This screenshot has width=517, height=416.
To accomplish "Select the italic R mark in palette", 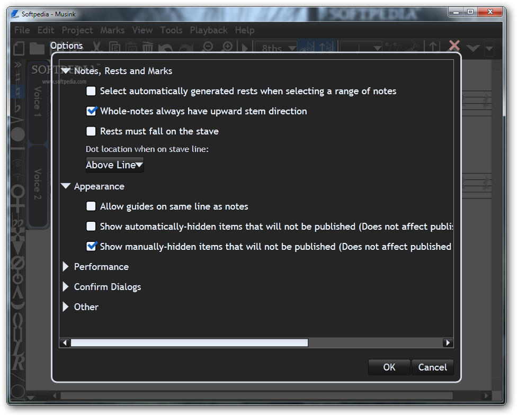I will click(x=19, y=363).
